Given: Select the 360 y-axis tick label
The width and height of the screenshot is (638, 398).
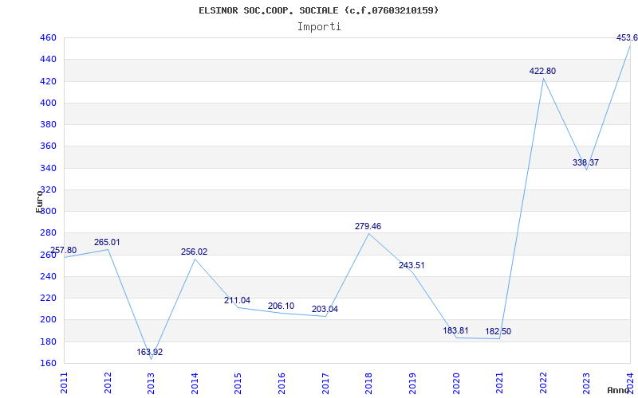Looking at the screenshot, I should [48, 146].
